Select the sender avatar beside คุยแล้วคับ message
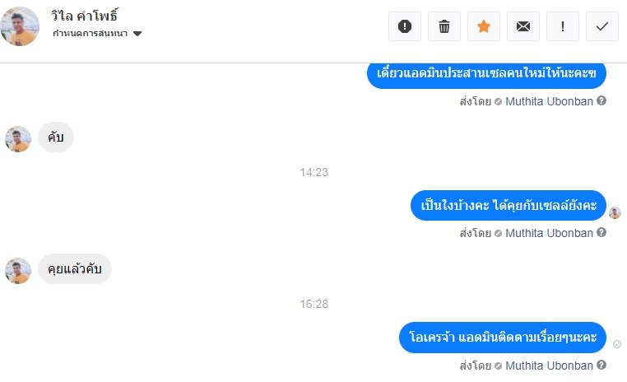Viewport: 627px width, 382px height. [18, 271]
